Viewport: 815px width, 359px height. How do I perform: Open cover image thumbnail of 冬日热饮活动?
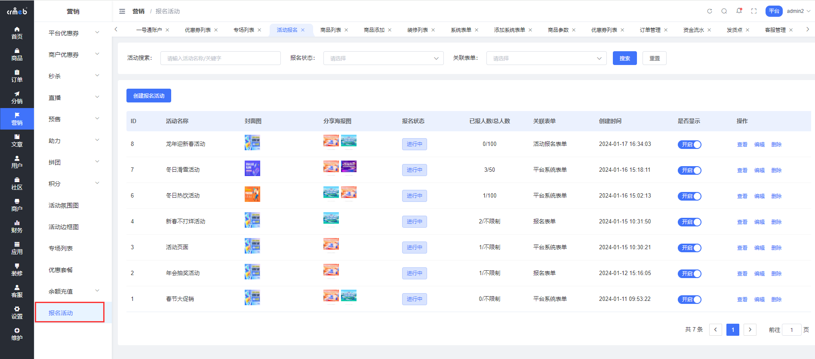(x=252, y=194)
